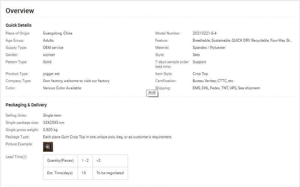
Task: Click the 'Package Type:' label
Action: pyautogui.click(x=17, y=137)
